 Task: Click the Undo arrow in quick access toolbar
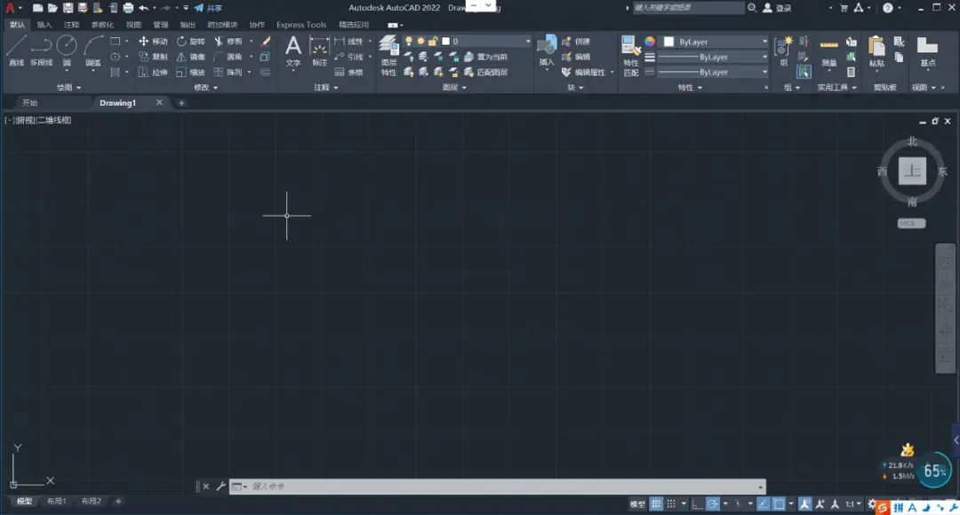[143, 8]
